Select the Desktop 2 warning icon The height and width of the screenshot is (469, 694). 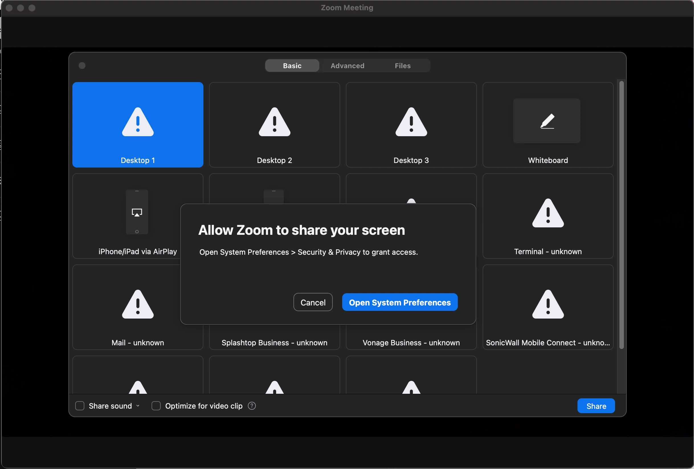(x=274, y=122)
